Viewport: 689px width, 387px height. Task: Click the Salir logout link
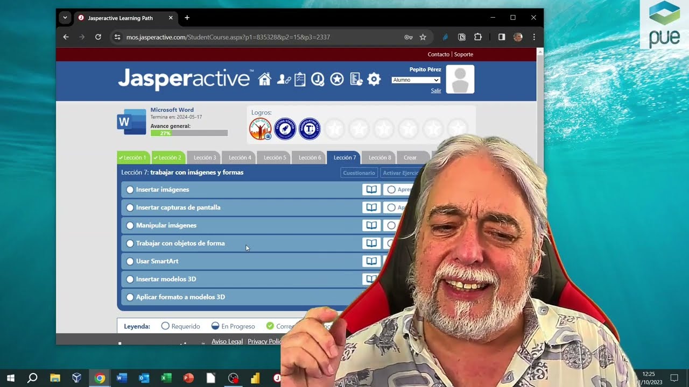pos(436,90)
